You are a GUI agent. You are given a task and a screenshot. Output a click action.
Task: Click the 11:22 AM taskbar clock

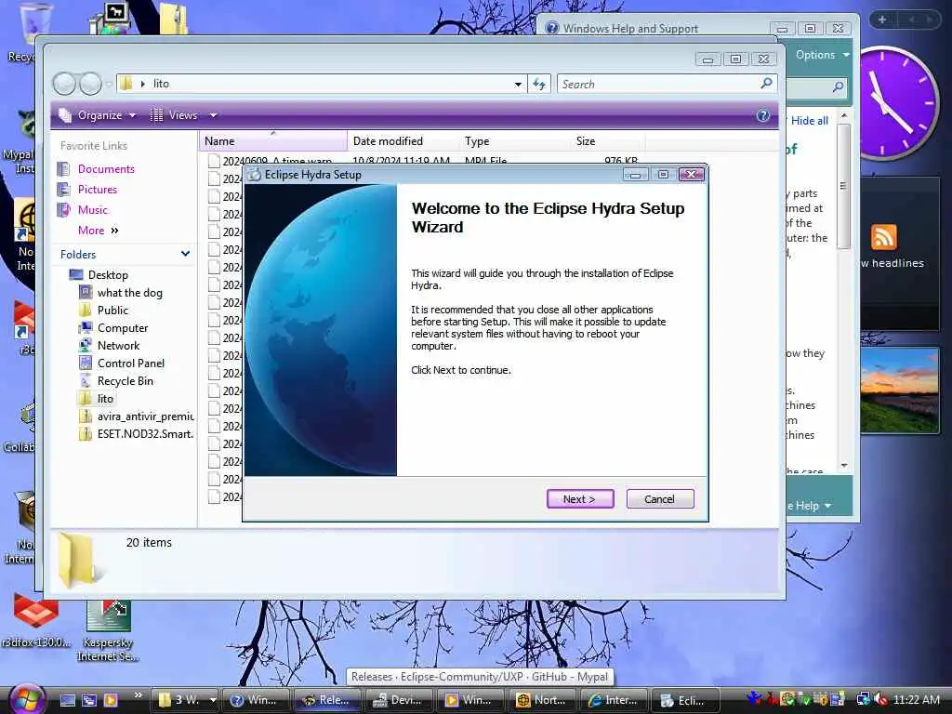[917, 700]
